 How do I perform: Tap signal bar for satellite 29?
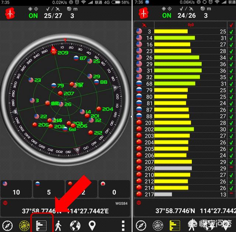pyautogui.click(x=178, y=64)
